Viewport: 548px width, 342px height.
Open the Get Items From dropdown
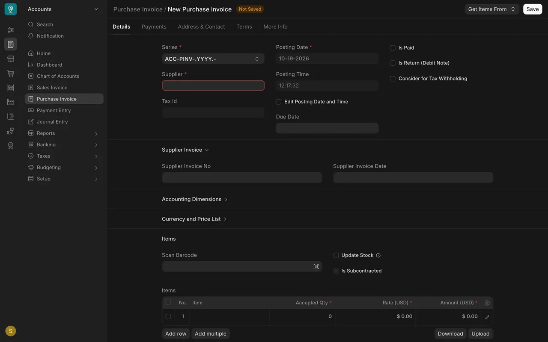tap(492, 9)
